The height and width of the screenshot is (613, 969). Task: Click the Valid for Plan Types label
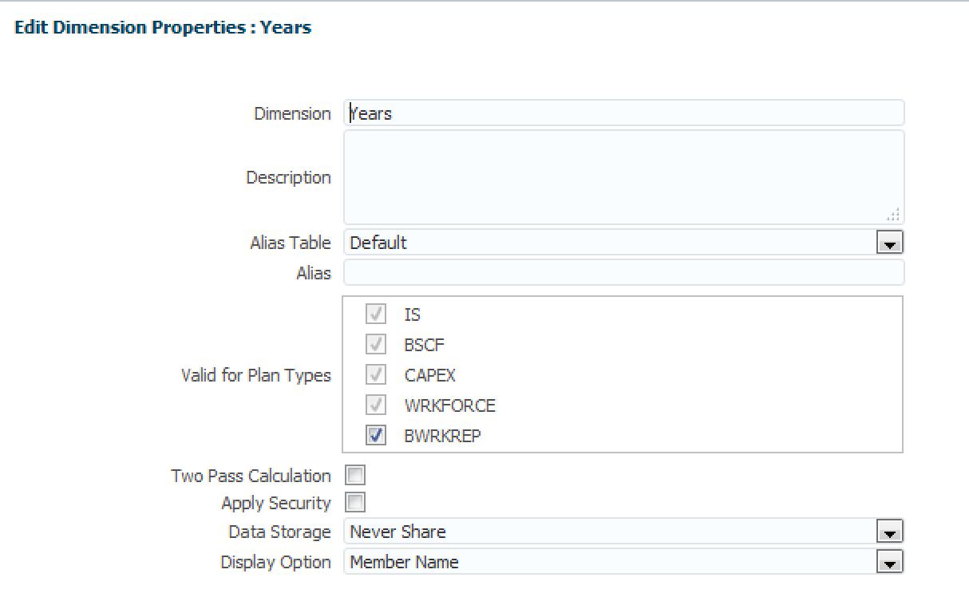pyautogui.click(x=255, y=375)
